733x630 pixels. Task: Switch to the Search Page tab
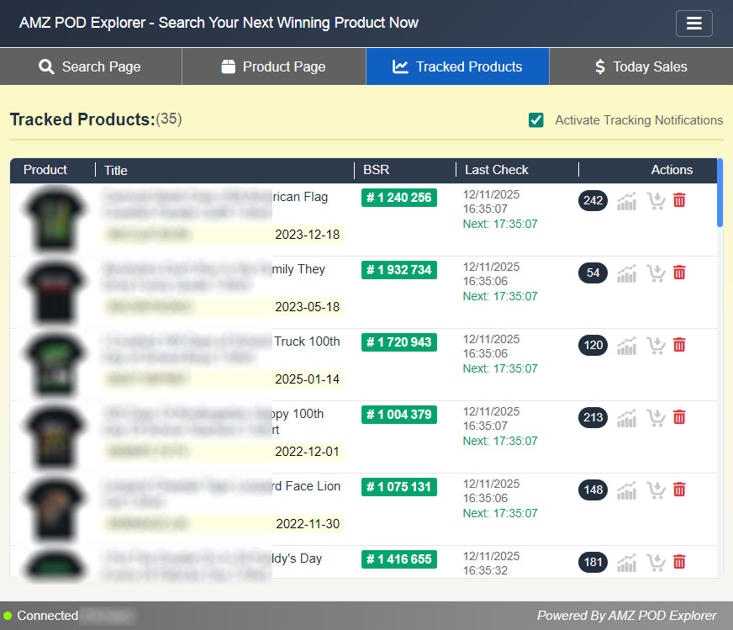tap(91, 66)
